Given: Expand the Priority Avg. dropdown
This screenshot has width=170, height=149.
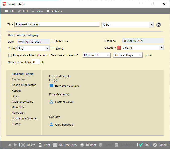Looking at the screenshot, I should point(47,48).
